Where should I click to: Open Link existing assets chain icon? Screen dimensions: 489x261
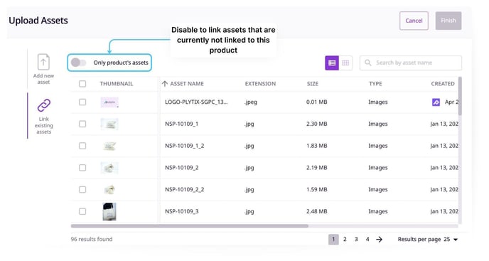(x=43, y=105)
